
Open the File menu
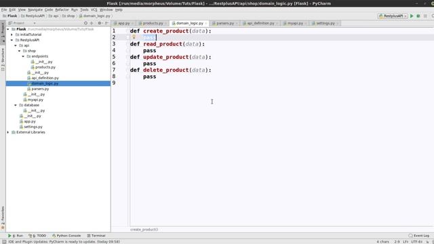coord(4,9)
